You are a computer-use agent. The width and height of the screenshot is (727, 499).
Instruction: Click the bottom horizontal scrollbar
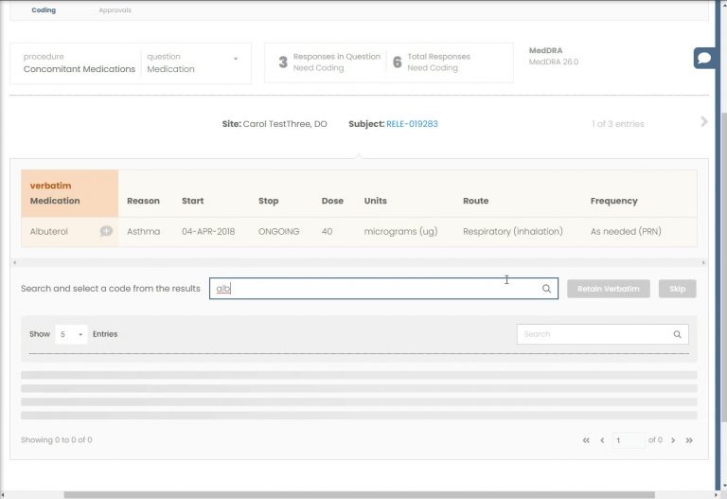coord(358,494)
